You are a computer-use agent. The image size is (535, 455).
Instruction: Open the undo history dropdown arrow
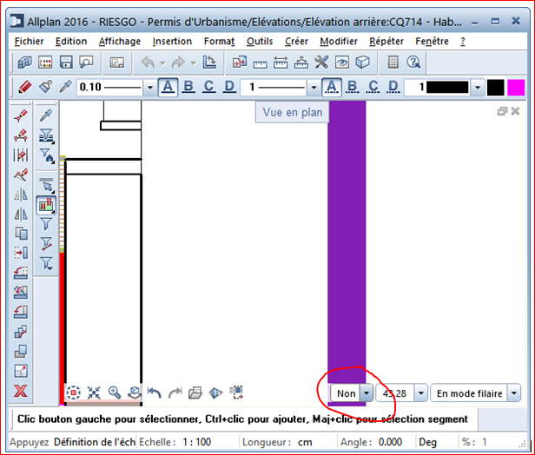click(x=162, y=63)
